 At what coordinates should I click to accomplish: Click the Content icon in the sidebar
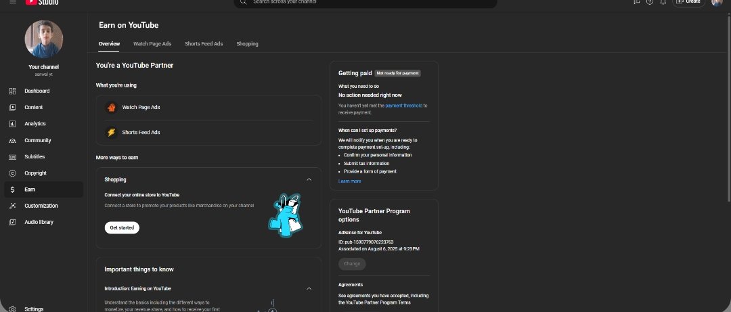click(x=13, y=107)
